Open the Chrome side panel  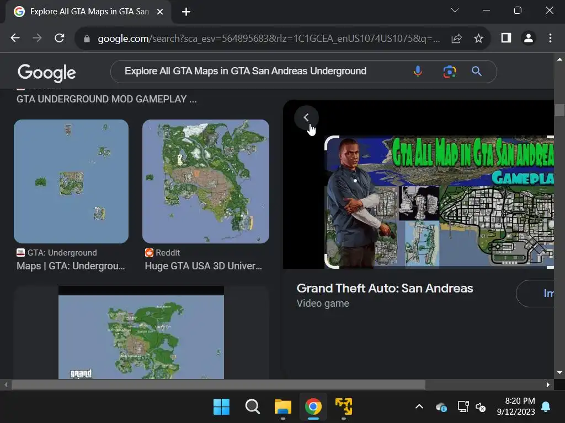507,38
